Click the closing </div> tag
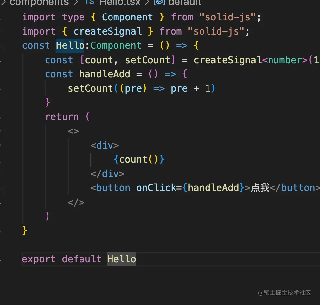Viewport: 320px width, 305px height. tap(108, 174)
